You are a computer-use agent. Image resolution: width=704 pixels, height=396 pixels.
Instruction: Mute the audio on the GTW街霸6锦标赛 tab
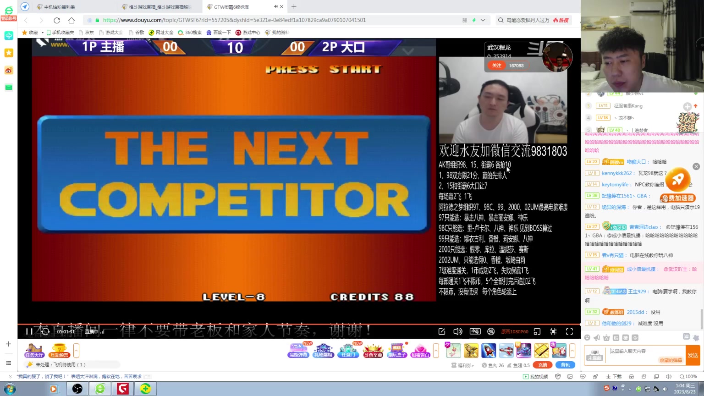275,6
